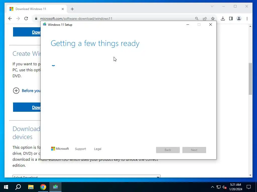
Task: Minimize the Windows 11 Setup dialog
Action: coord(188,25)
